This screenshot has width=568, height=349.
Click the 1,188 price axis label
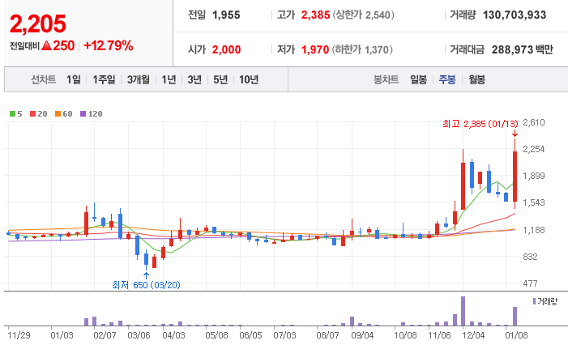coord(534,230)
